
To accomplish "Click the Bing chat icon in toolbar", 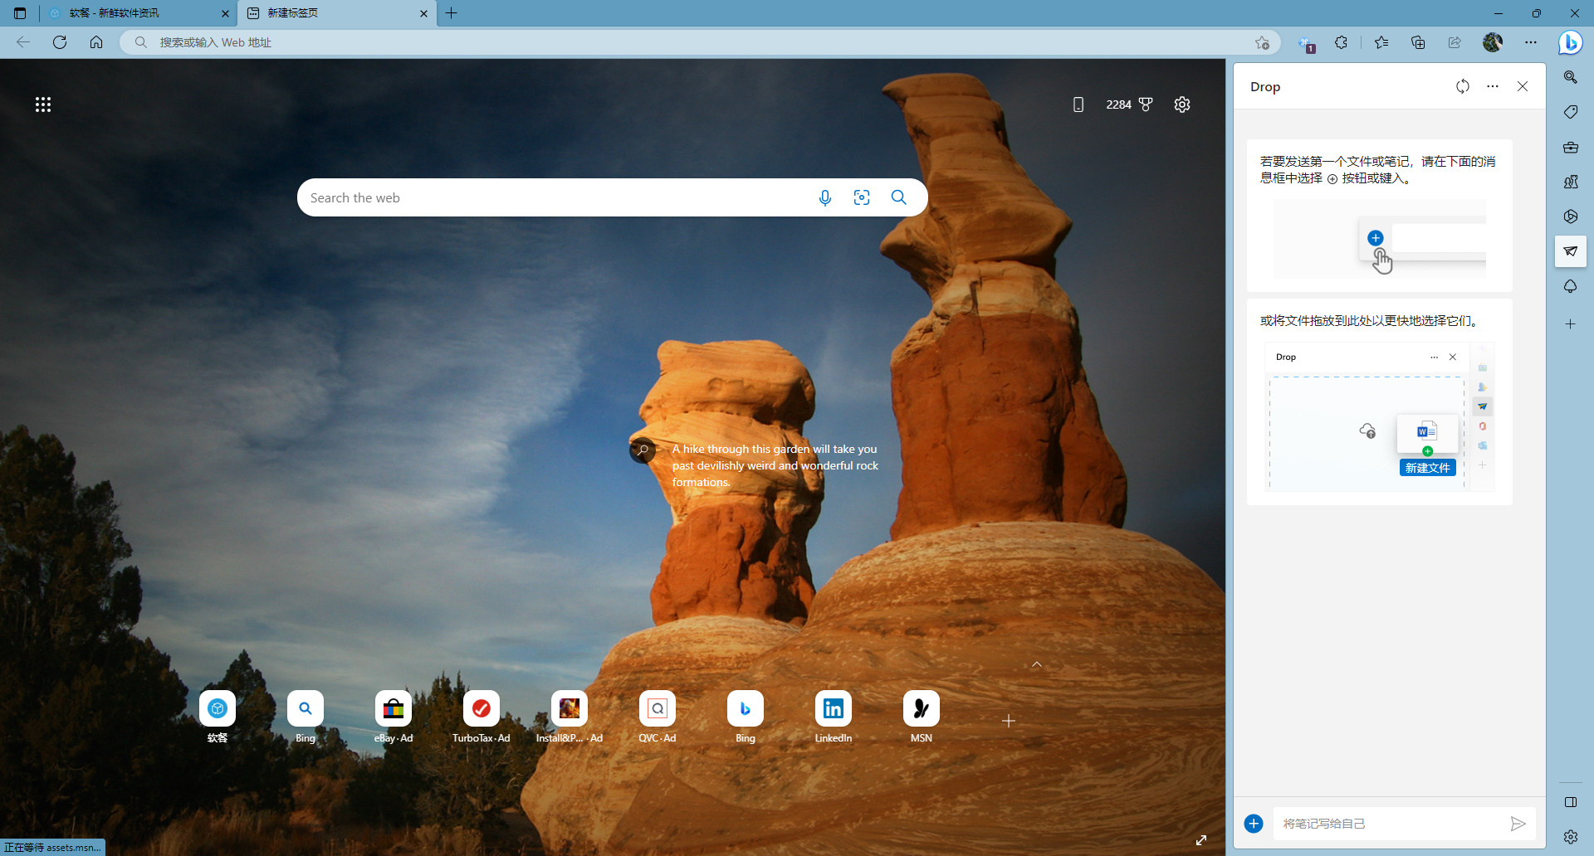I will point(1570,42).
